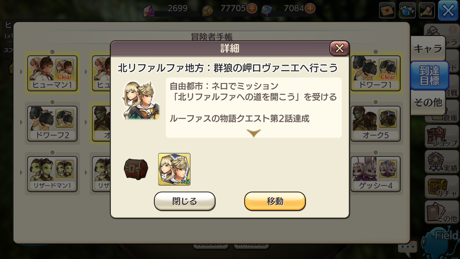Open the 実績 medal icon in the sidebar

442,162
